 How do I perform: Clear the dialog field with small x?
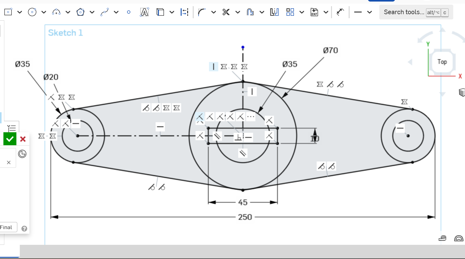pos(9,162)
